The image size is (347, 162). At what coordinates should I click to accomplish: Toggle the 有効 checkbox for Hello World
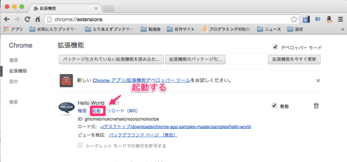pyautogui.click(x=274, y=106)
